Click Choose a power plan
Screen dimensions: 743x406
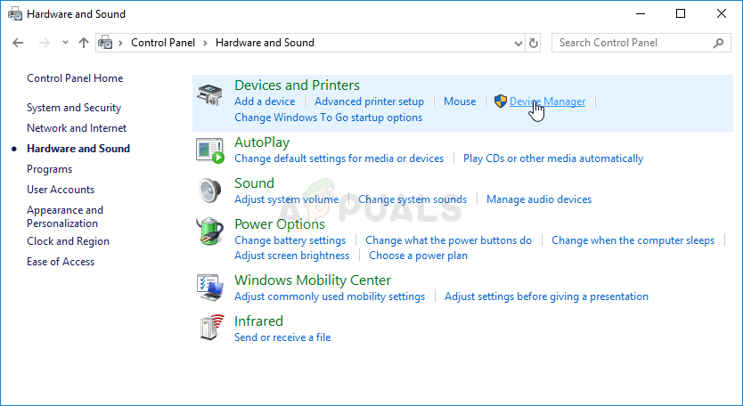coord(419,256)
